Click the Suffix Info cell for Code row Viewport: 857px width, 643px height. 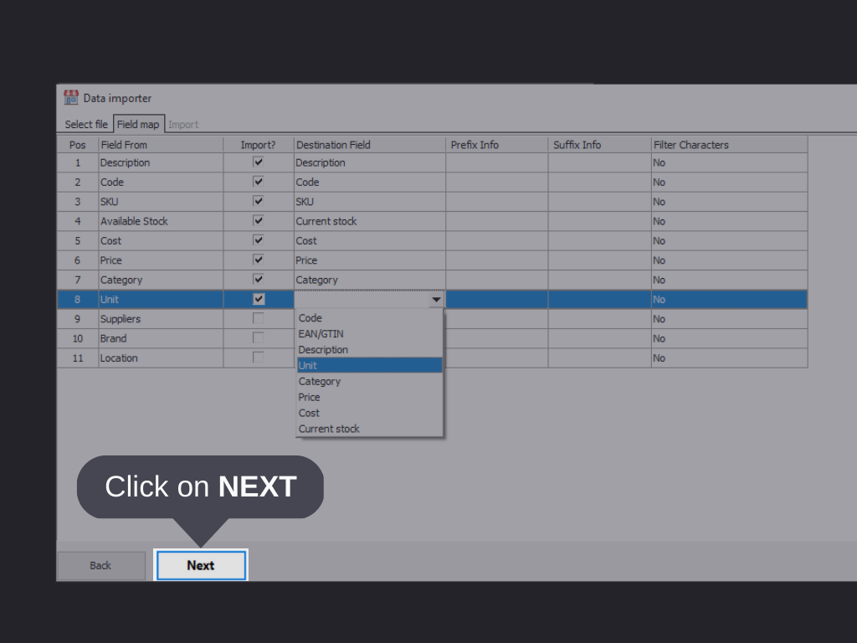click(599, 182)
